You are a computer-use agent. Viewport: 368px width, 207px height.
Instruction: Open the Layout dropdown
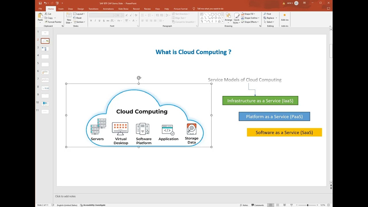point(79,14)
